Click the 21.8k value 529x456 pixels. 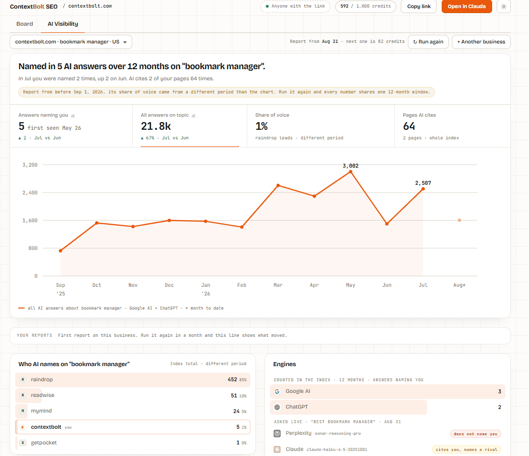tap(156, 126)
